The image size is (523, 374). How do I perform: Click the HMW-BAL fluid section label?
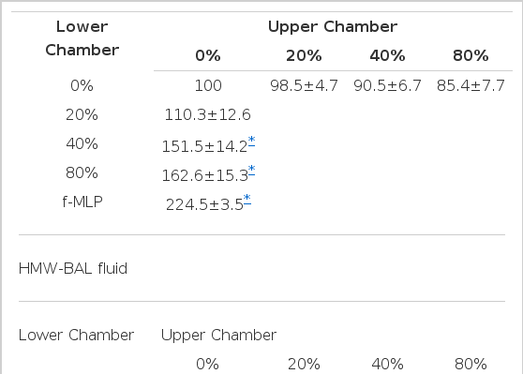(x=73, y=269)
